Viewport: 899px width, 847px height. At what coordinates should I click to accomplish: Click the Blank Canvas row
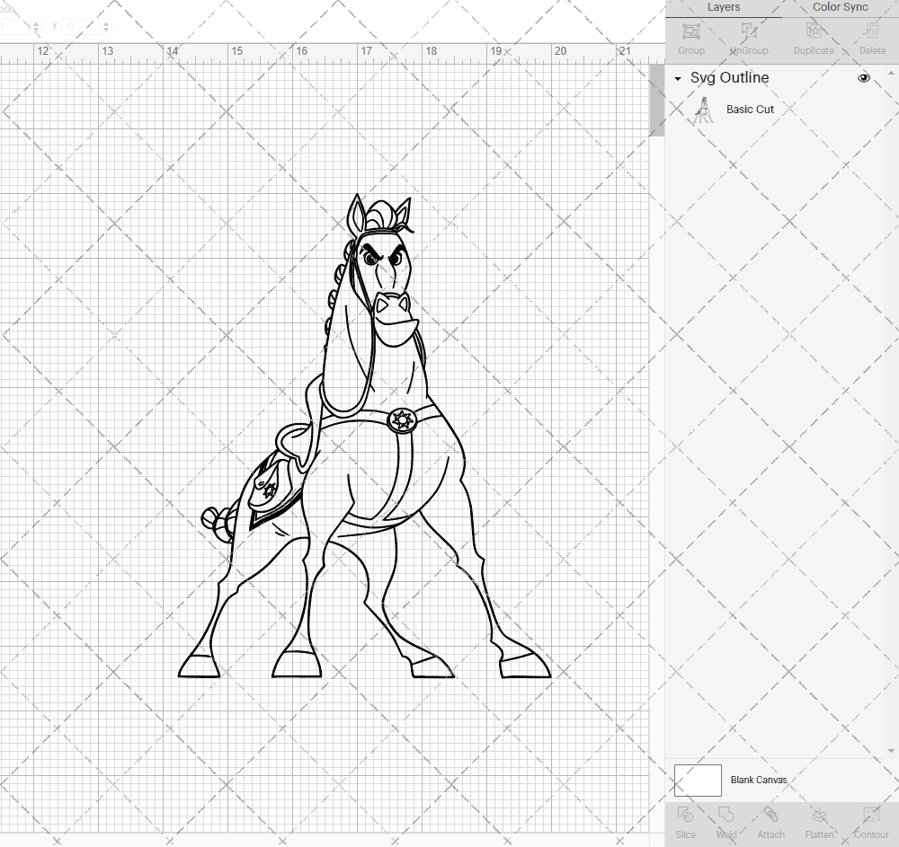tap(760, 780)
